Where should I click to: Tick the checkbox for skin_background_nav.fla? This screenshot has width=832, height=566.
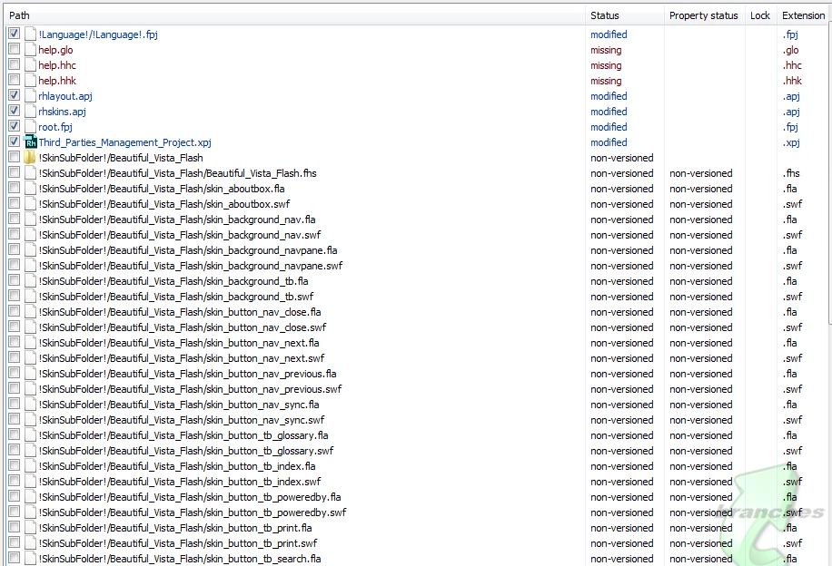[x=14, y=219]
